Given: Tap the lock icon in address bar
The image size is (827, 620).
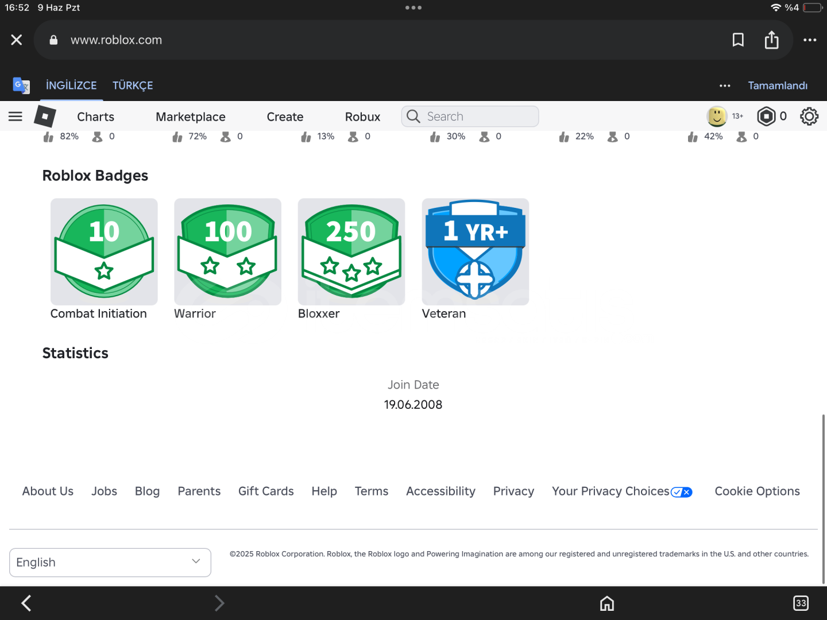Looking at the screenshot, I should tap(53, 40).
